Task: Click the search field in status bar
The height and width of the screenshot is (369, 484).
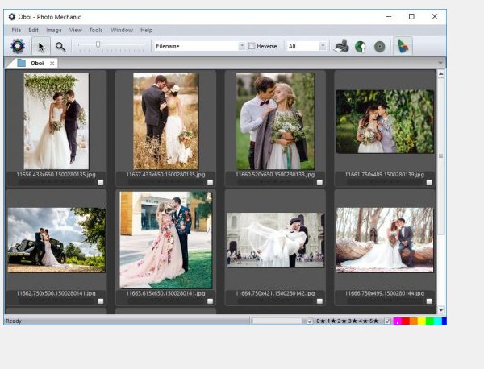Action: (277, 321)
